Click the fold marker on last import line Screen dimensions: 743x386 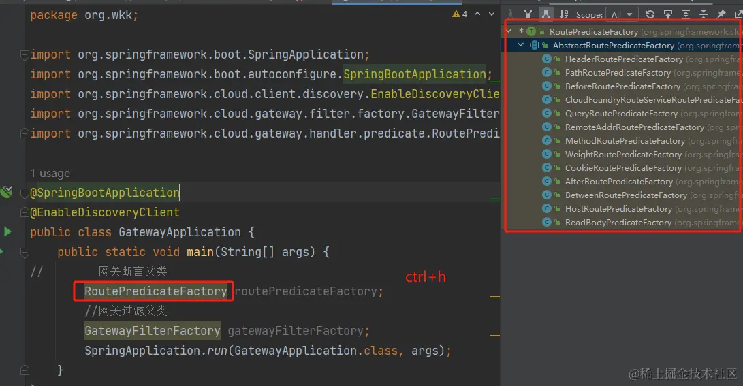point(25,134)
